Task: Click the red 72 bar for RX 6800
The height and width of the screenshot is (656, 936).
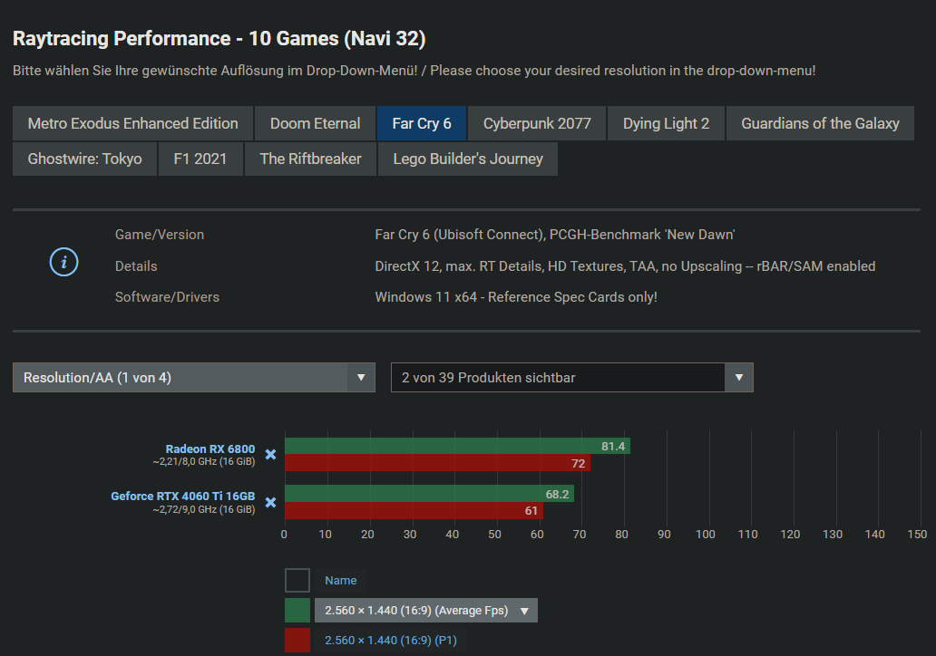Action: 437,463
